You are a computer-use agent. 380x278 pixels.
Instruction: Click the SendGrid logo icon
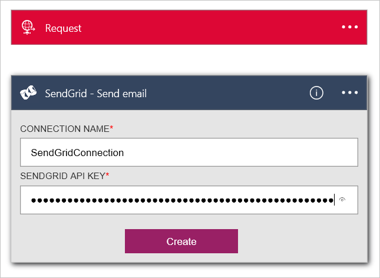pos(28,92)
